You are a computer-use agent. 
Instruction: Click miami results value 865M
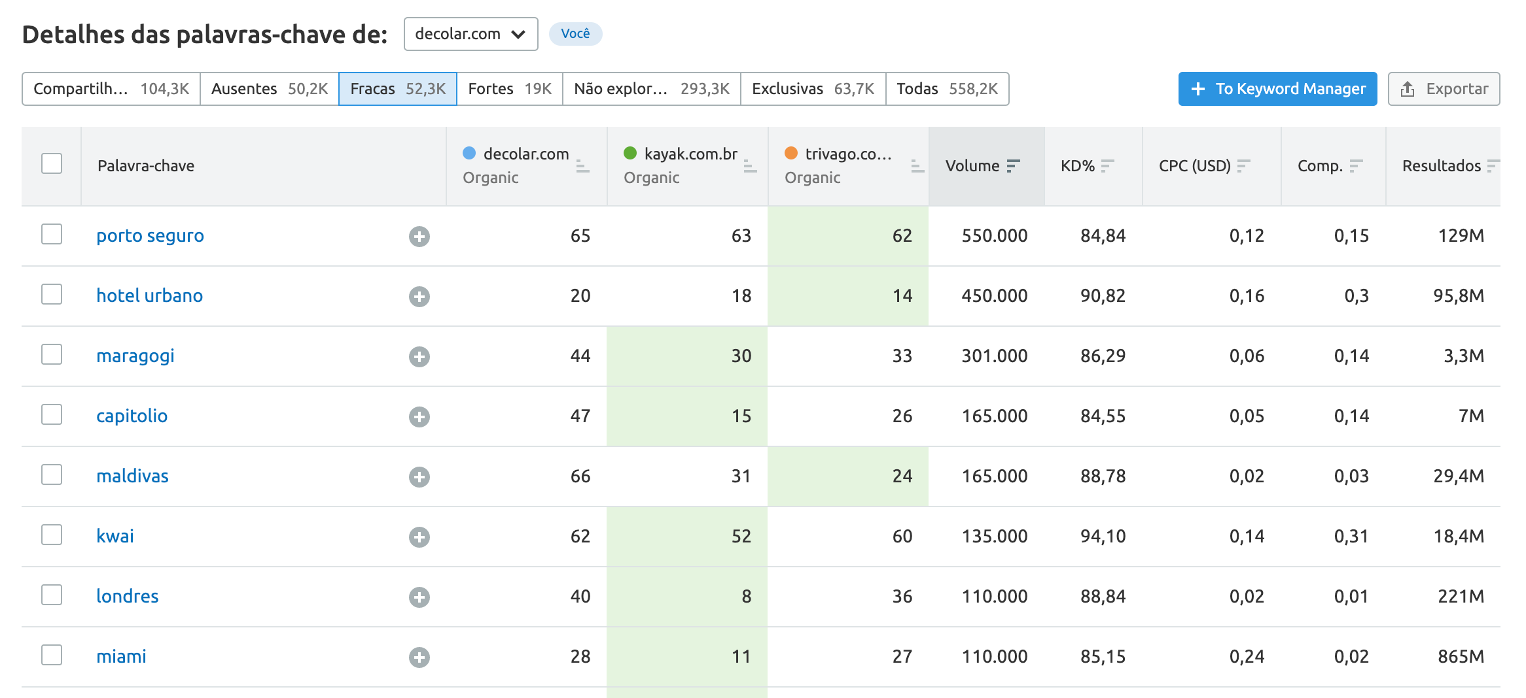[x=1461, y=657]
